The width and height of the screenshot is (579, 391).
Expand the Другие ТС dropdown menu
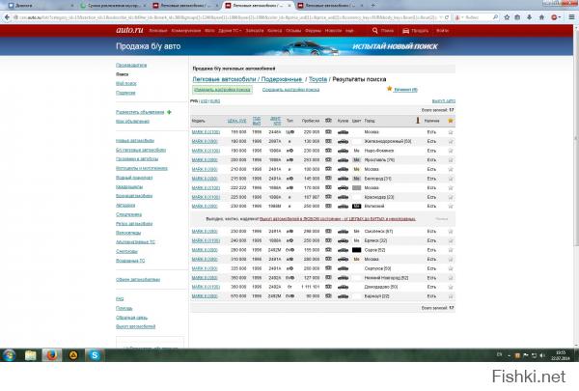click(x=230, y=31)
